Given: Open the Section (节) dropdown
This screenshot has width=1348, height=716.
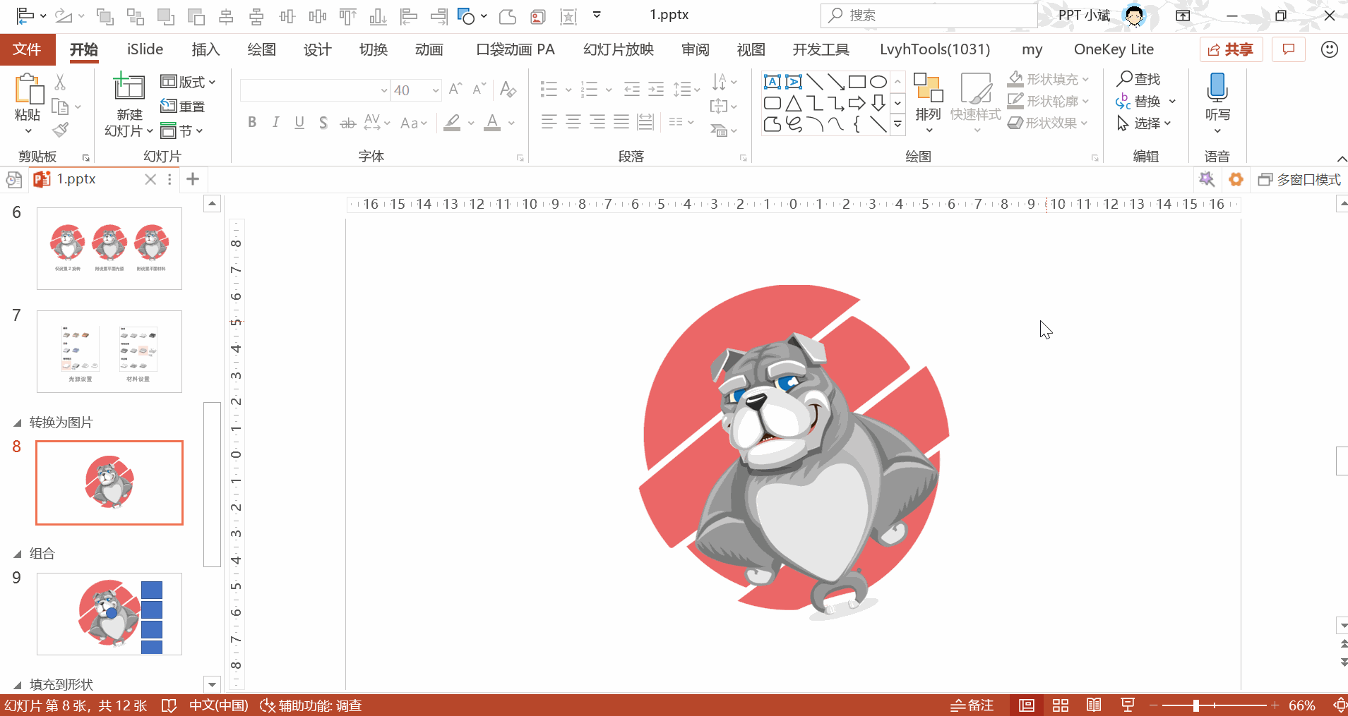Looking at the screenshot, I should click(181, 131).
